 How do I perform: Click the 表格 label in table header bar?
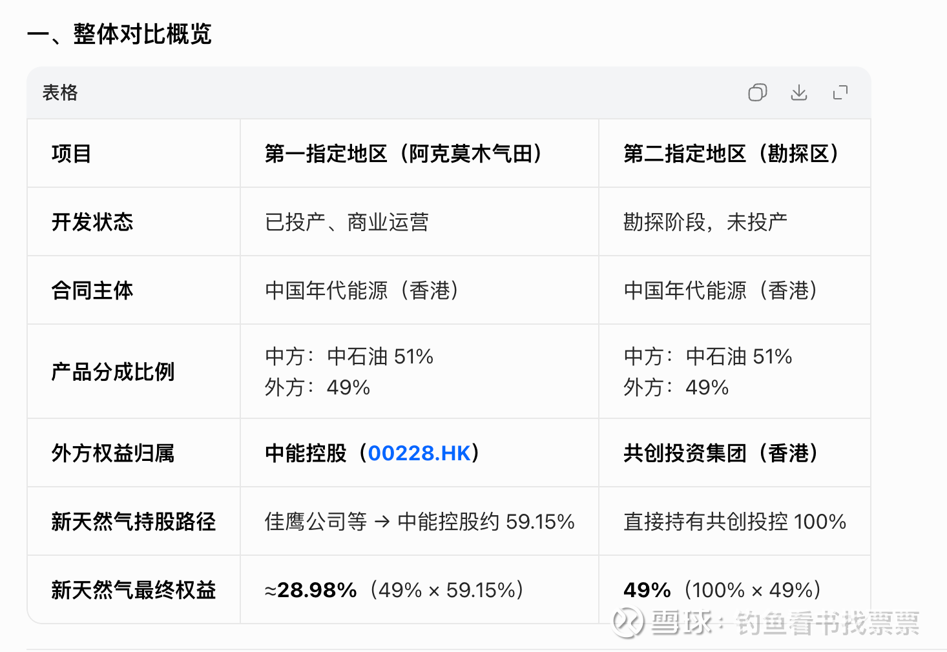point(60,93)
